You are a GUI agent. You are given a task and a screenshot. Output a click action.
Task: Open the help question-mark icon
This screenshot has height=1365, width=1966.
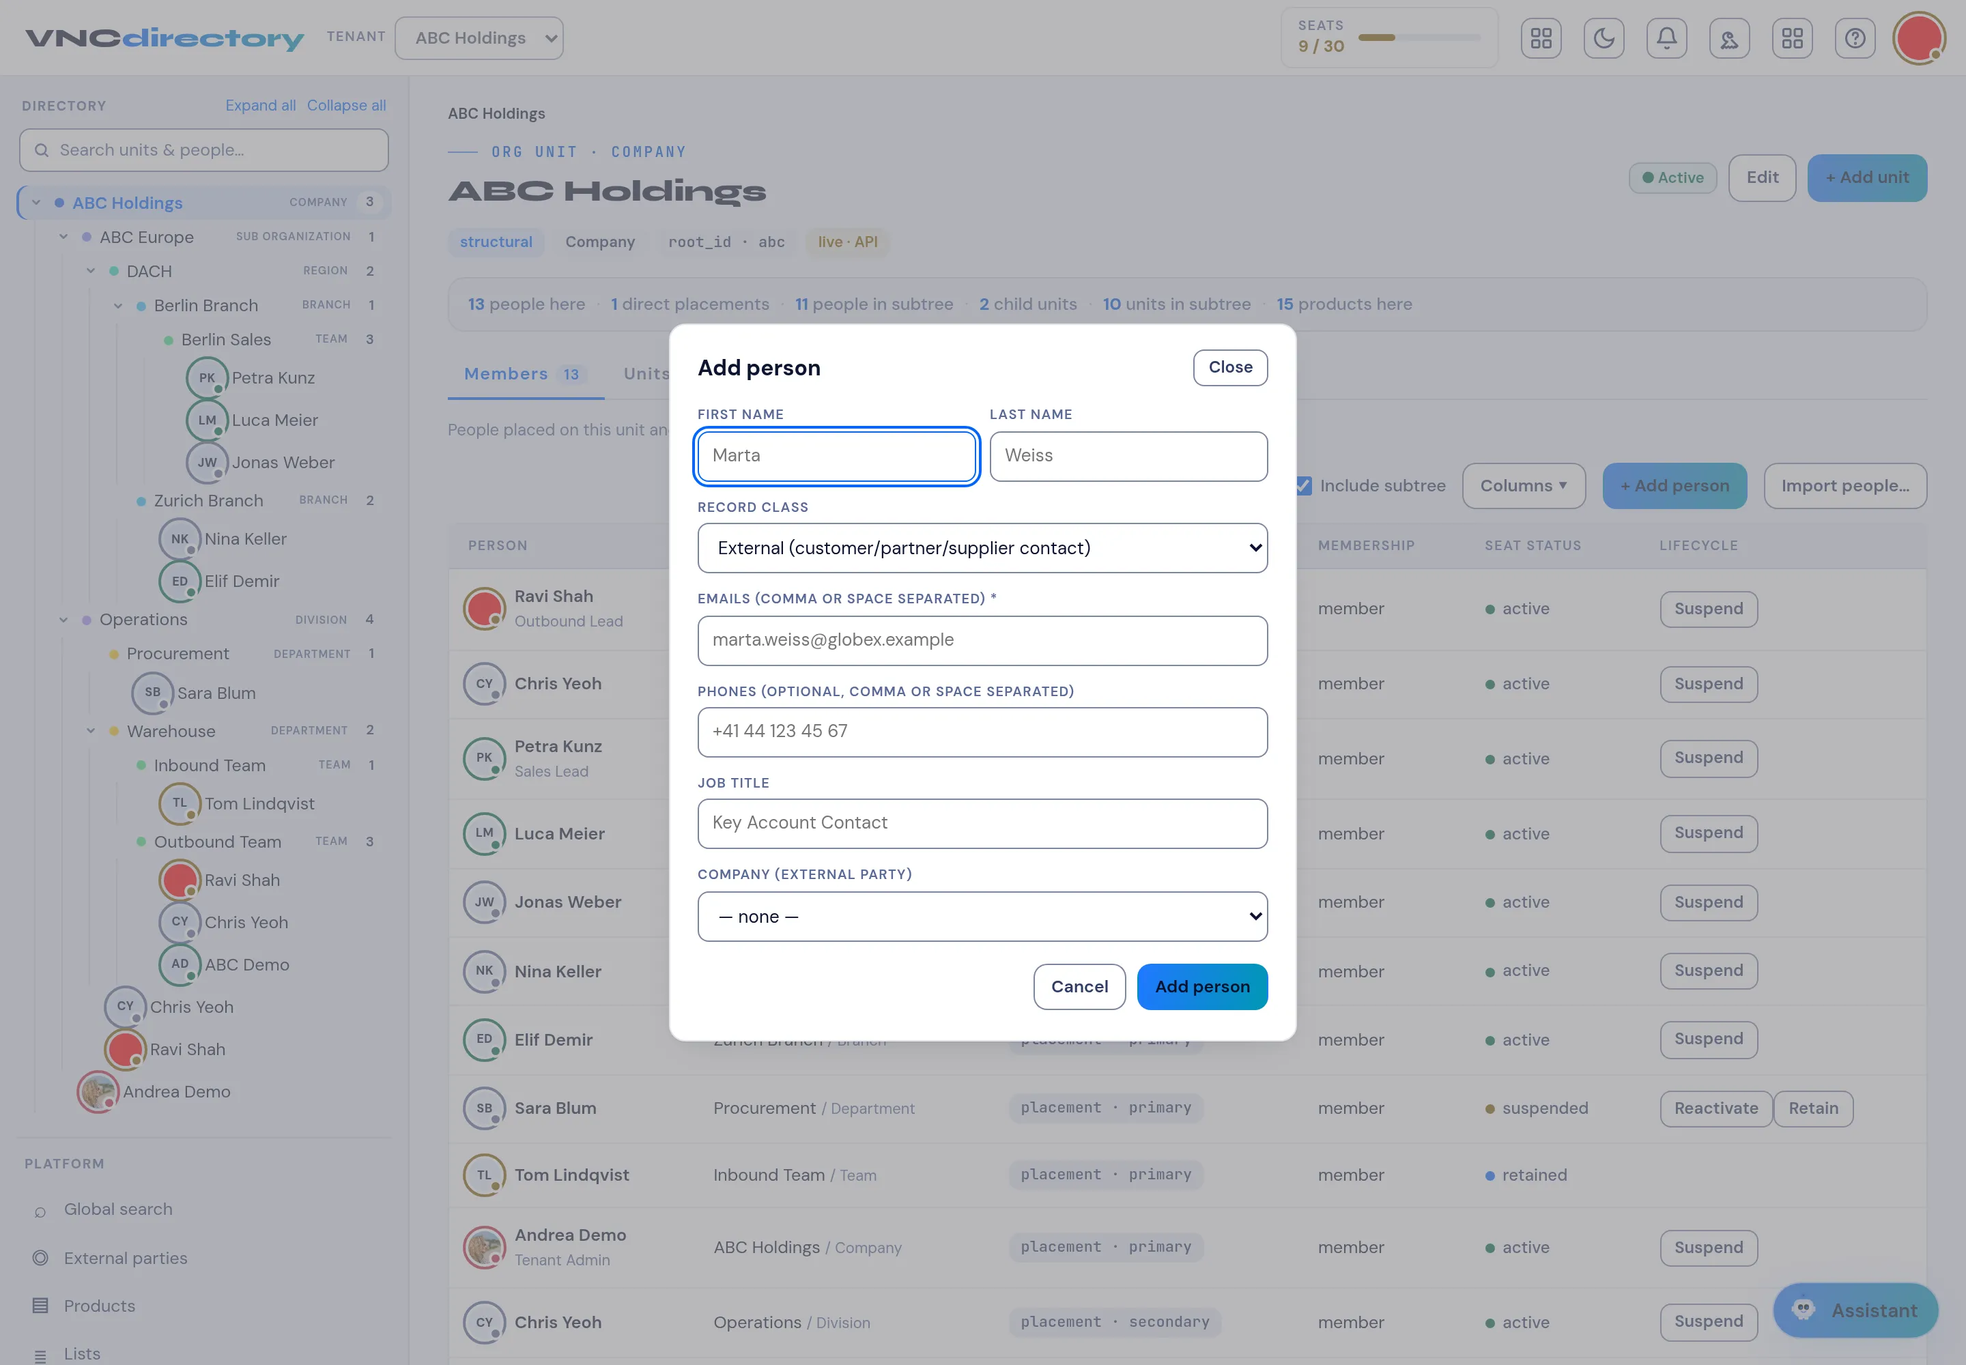pos(1855,38)
